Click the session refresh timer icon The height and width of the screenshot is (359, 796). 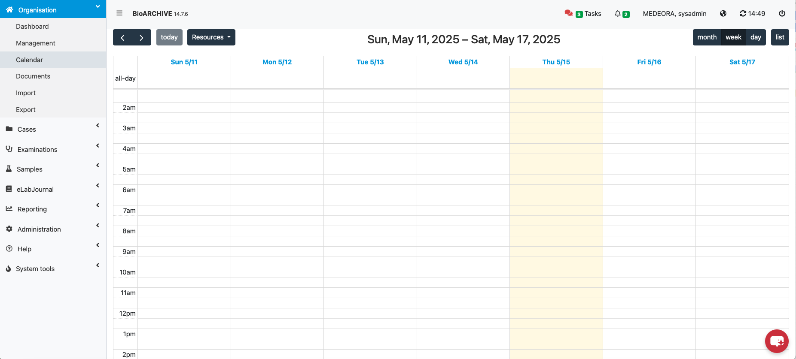click(743, 14)
